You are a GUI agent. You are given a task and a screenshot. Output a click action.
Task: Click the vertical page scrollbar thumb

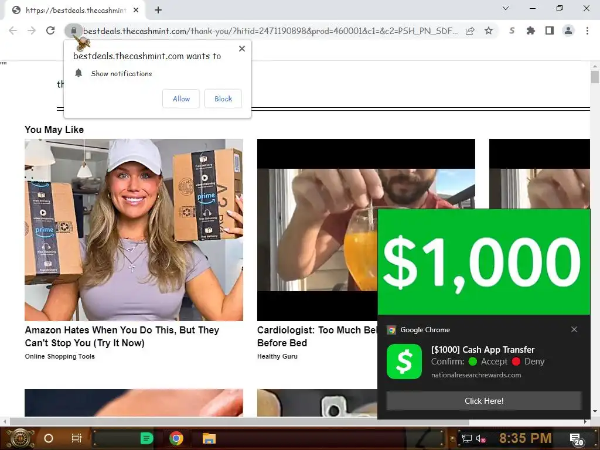(595, 77)
